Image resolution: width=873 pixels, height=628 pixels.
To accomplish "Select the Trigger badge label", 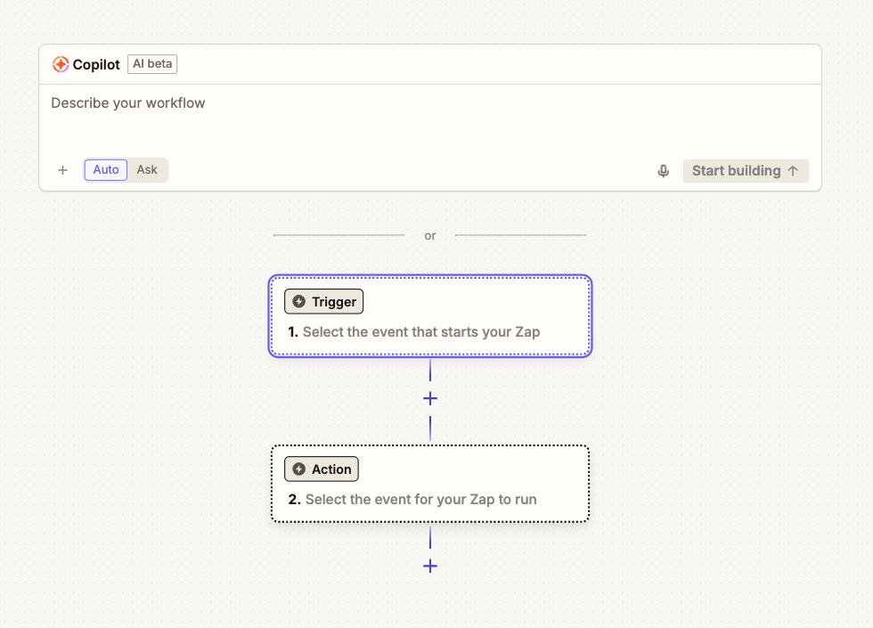I will (334, 302).
